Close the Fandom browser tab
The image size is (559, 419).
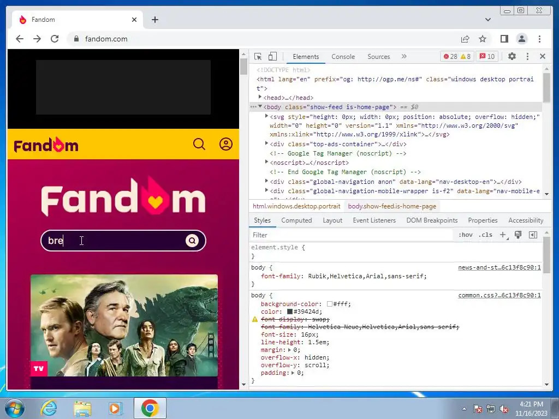point(134,20)
